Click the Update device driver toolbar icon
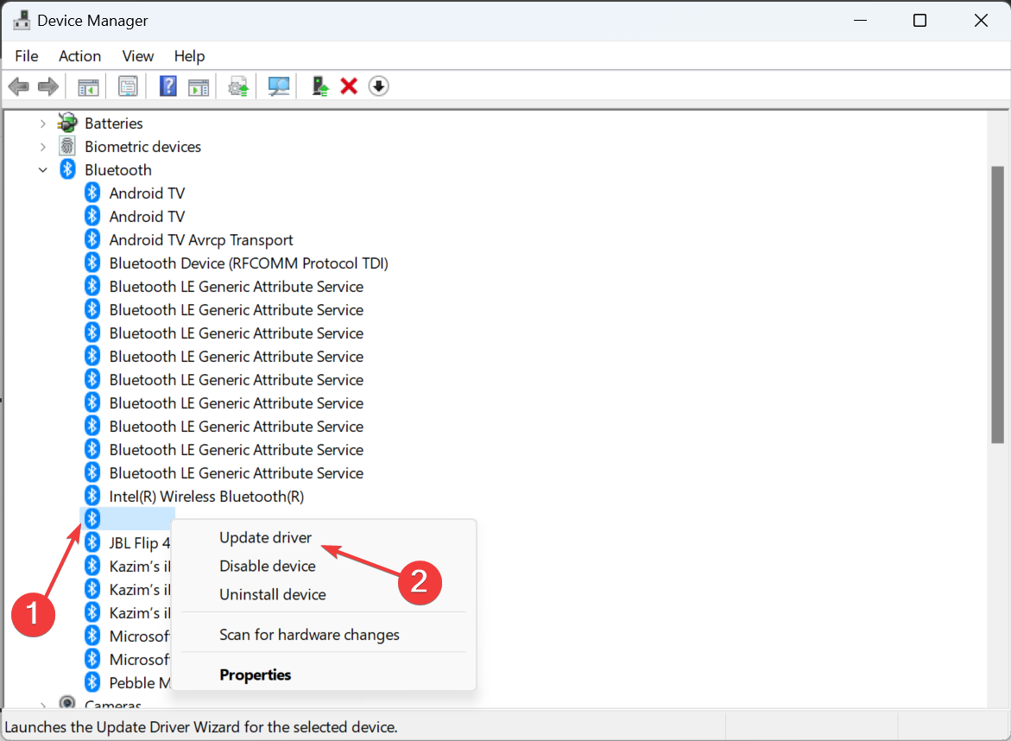The image size is (1011, 741). (x=238, y=86)
